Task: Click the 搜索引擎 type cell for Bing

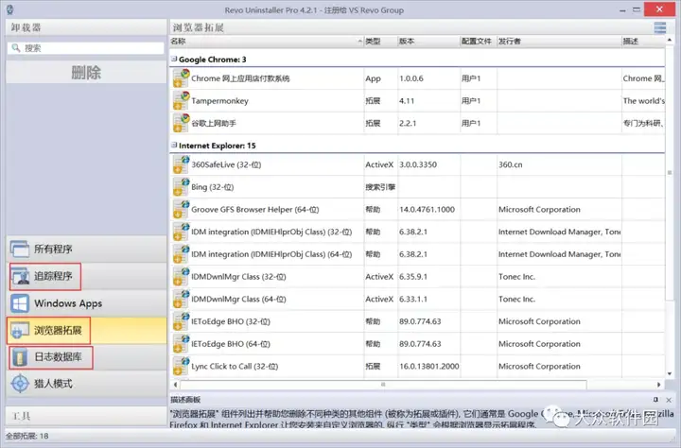Action: point(380,187)
